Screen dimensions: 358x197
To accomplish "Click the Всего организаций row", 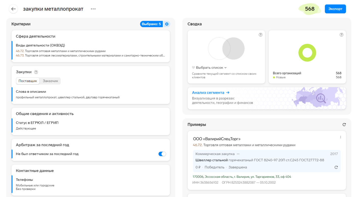I will (x=307, y=73).
